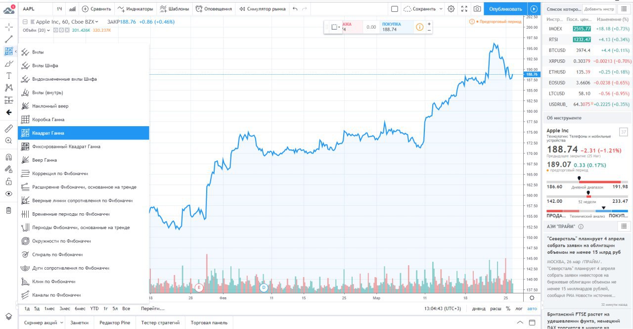
Task: Select the text annotation tool
Action: point(8,76)
